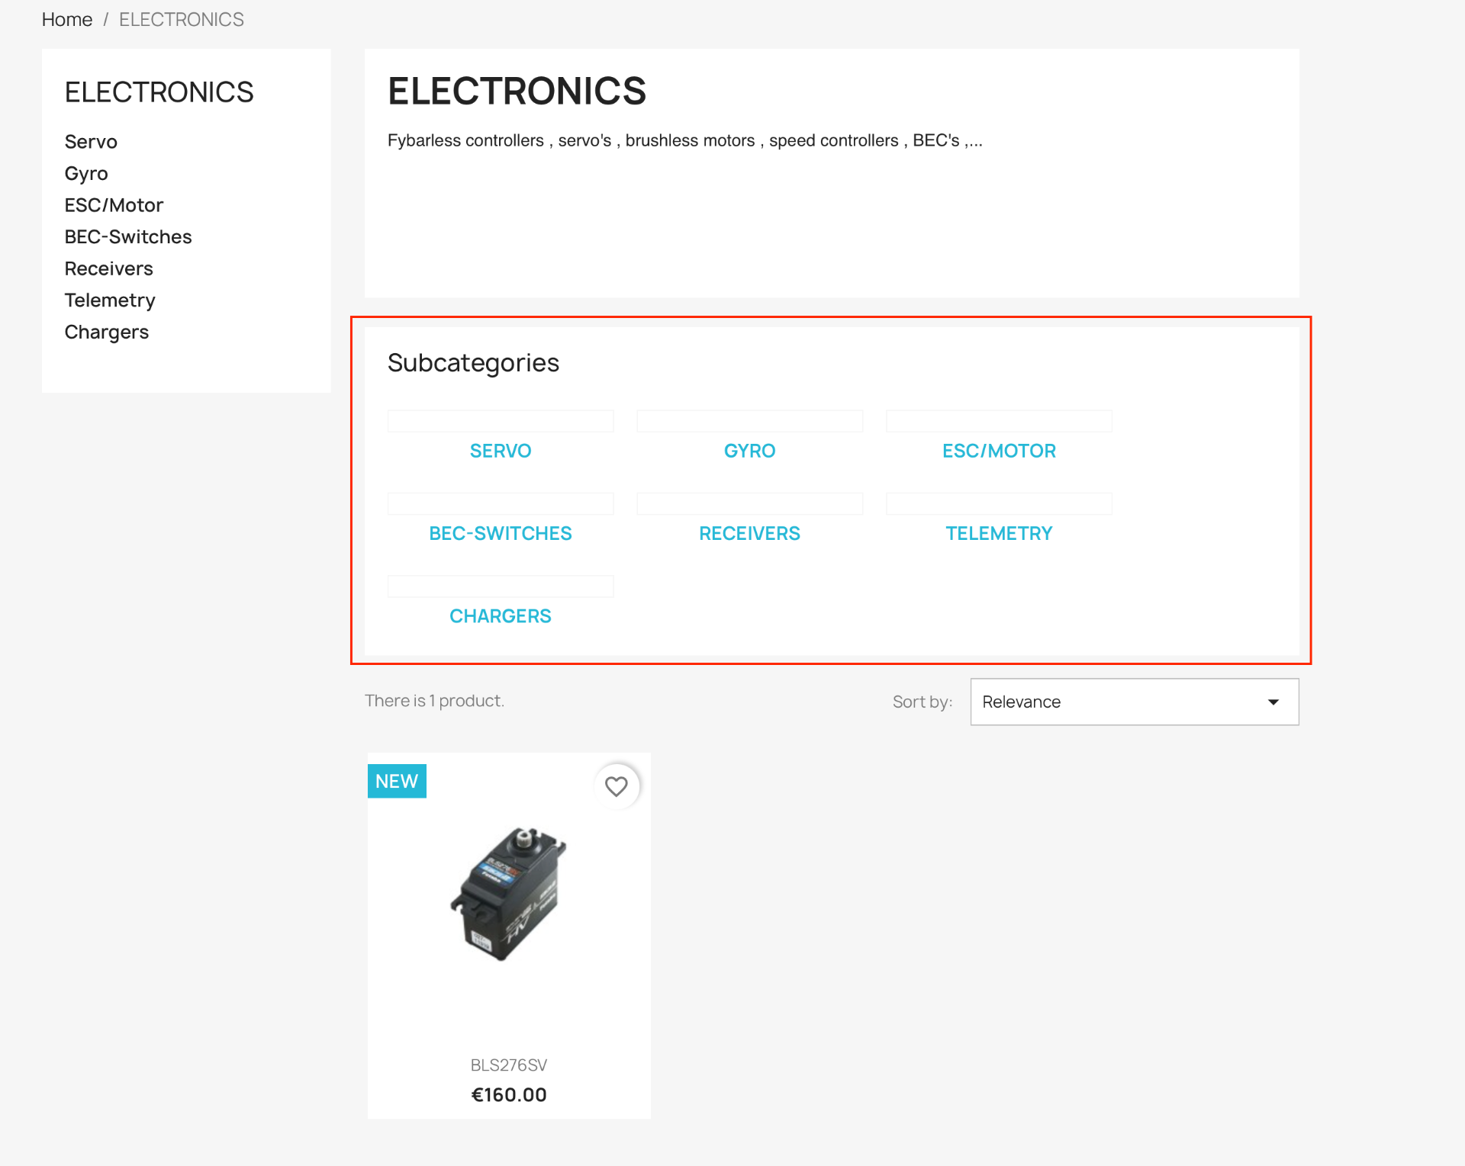The height and width of the screenshot is (1166, 1465).
Task: Go to the TELEMETRY subcategory
Action: [x=998, y=533]
